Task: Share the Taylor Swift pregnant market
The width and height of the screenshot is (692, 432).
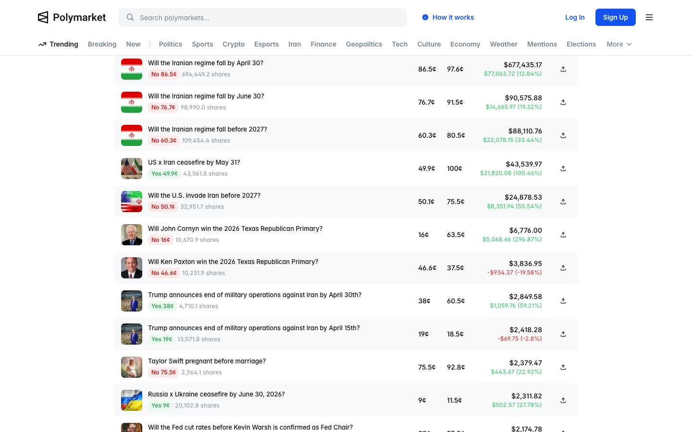Action: tap(563, 367)
